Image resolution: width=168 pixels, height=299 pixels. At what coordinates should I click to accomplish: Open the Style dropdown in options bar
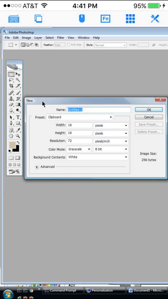110,45
